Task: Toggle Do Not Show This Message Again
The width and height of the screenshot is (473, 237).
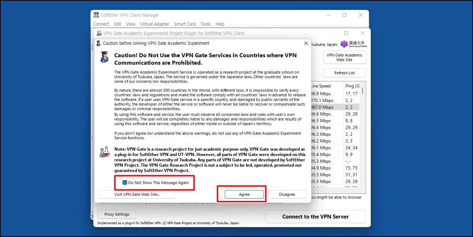Action: 125,183
